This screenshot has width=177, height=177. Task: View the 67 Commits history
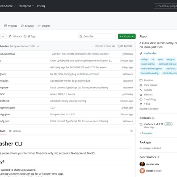tap(125, 46)
